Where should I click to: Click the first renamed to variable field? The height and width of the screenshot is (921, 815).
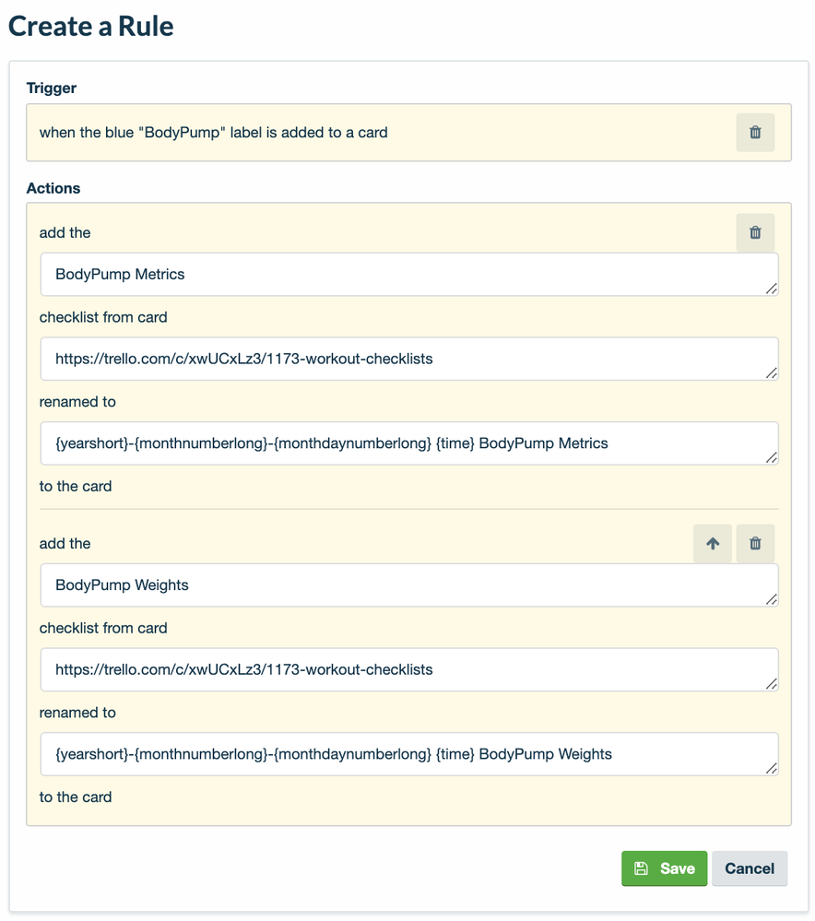coord(406,443)
